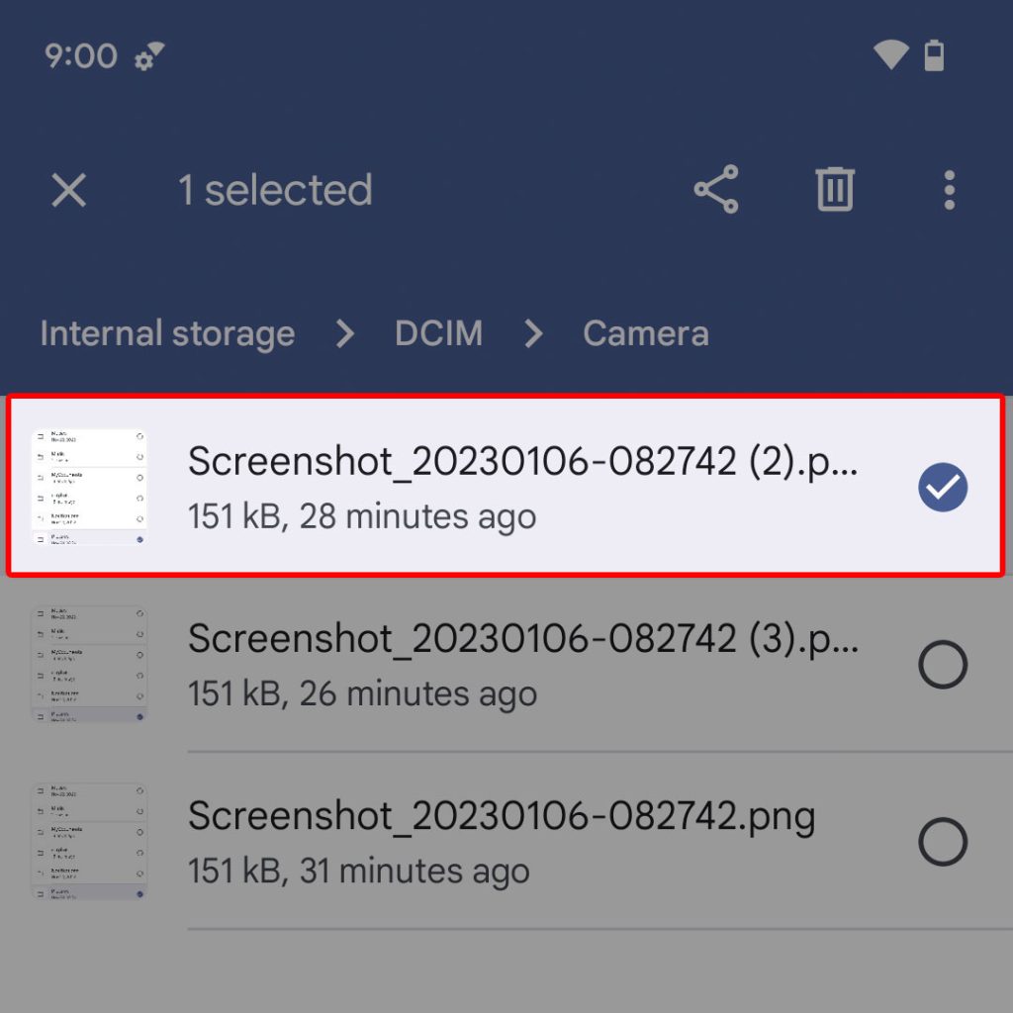Image resolution: width=1013 pixels, height=1013 pixels.
Task: Select the Screenshot (3) file circle
Action: (x=942, y=665)
